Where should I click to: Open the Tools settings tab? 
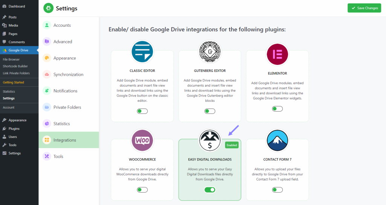[x=69, y=156]
